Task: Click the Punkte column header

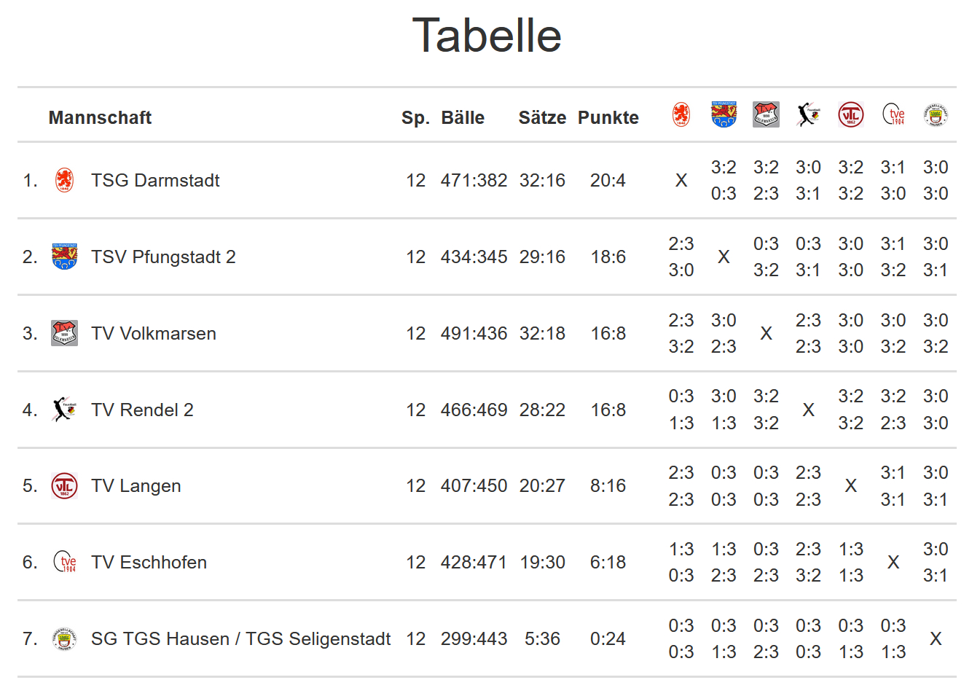Action: click(x=608, y=117)
